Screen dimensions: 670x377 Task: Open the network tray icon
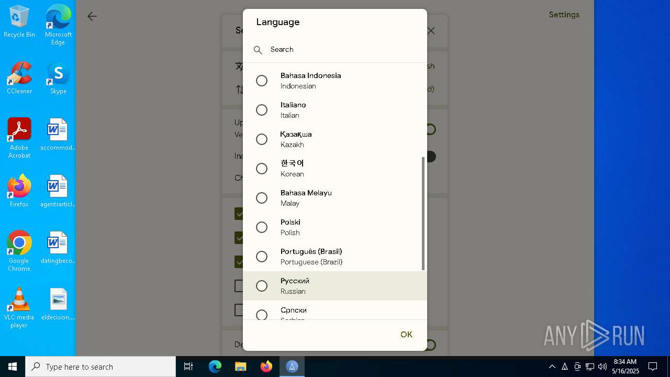tap(590, 367)
